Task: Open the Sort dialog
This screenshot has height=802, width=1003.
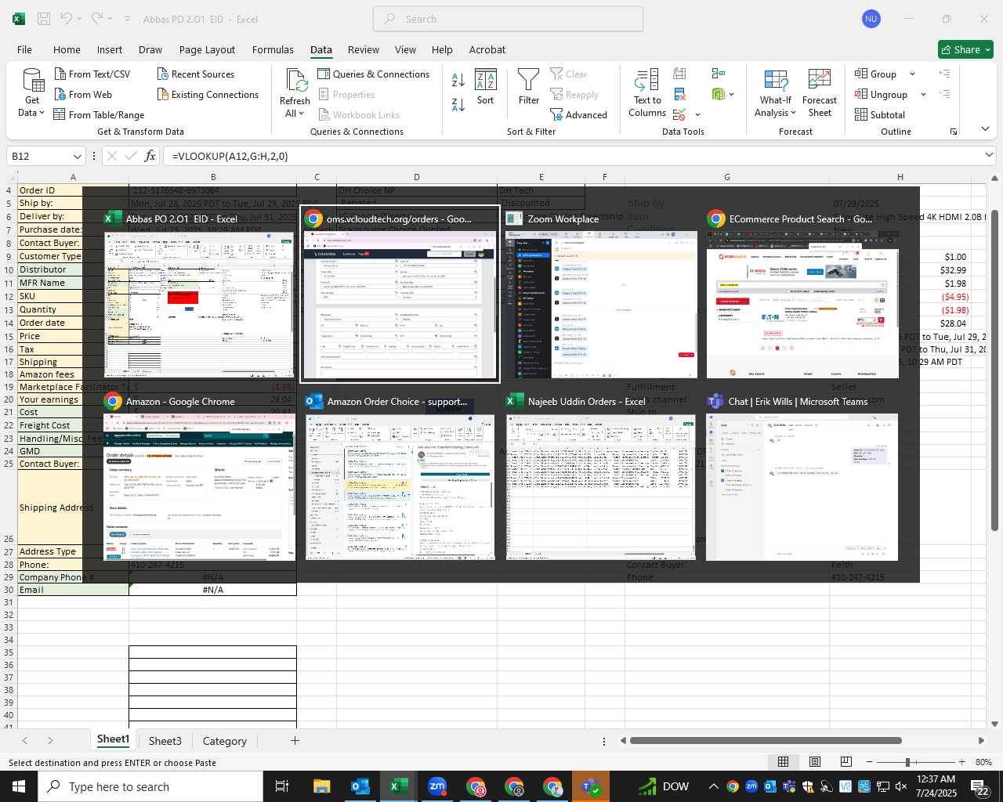Action: pos(486,87)
